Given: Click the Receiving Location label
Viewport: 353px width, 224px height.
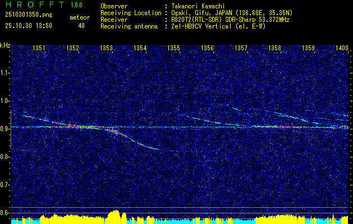Looking at the screenshot, I should pos(131,13).
